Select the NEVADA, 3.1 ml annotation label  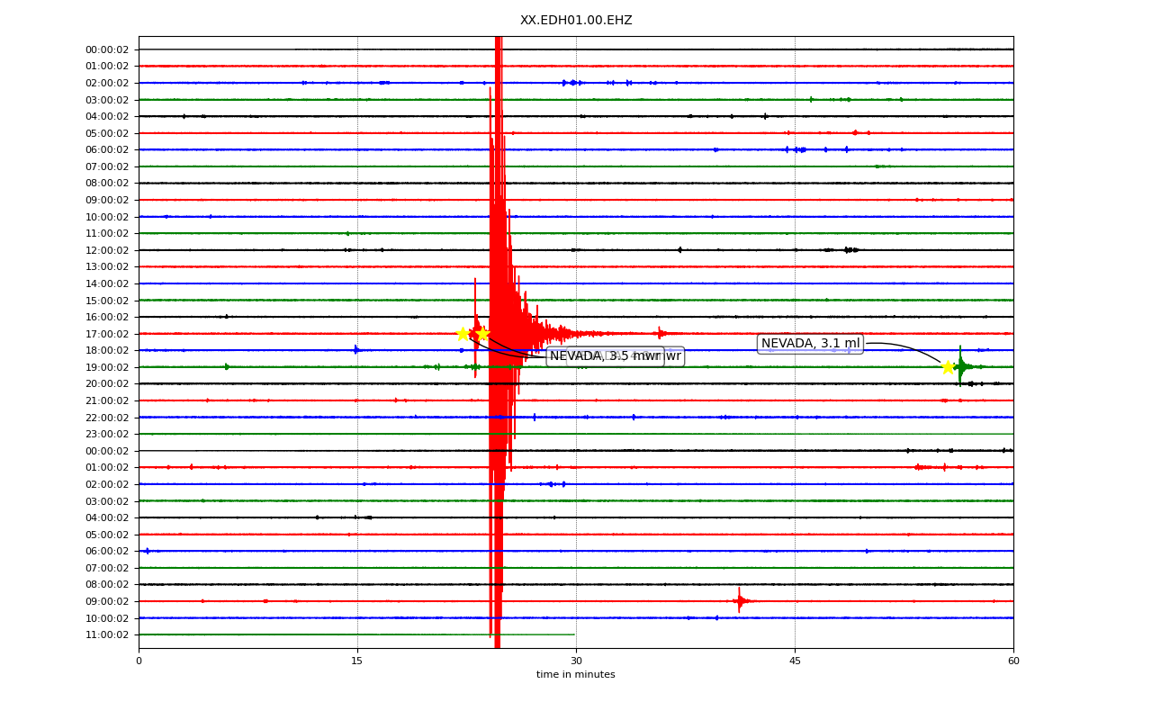click(810, 344)
